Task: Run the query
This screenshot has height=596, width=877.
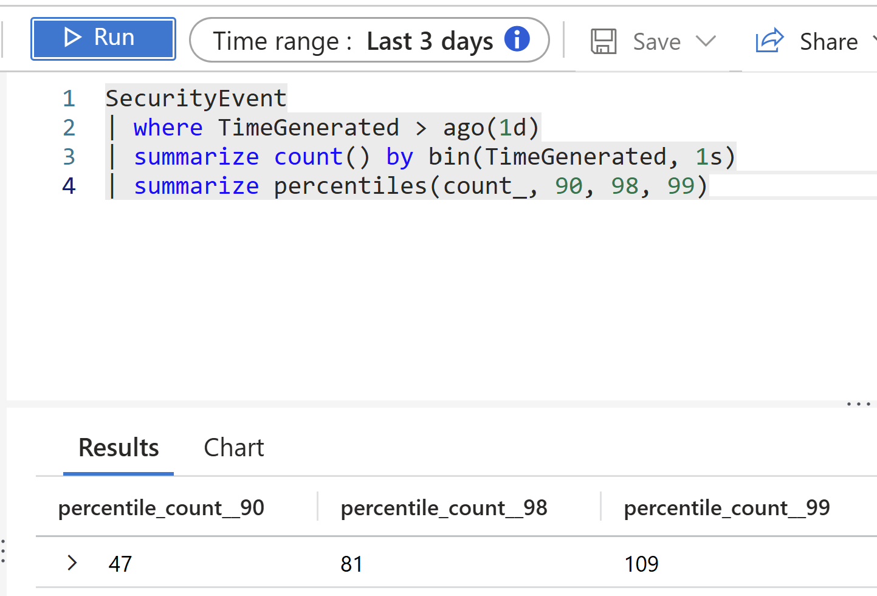Action: coord(103,38)
